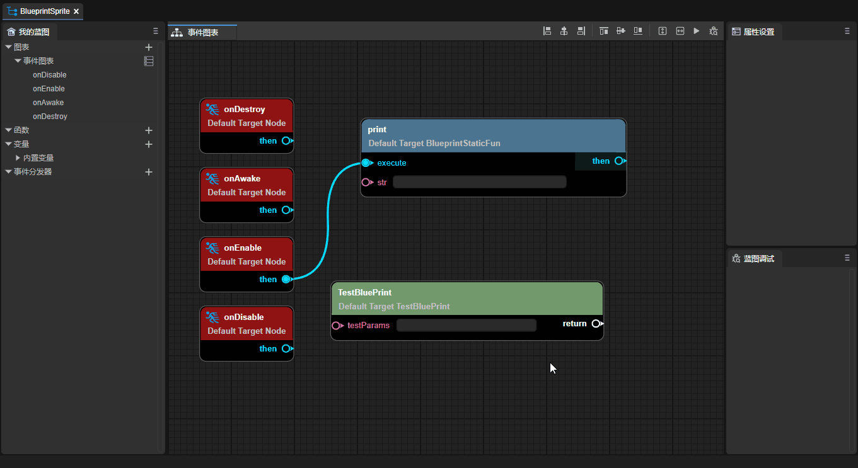Select onAwake in the event tree
Viewport: 858px width, 468px height.
[48, 103]
